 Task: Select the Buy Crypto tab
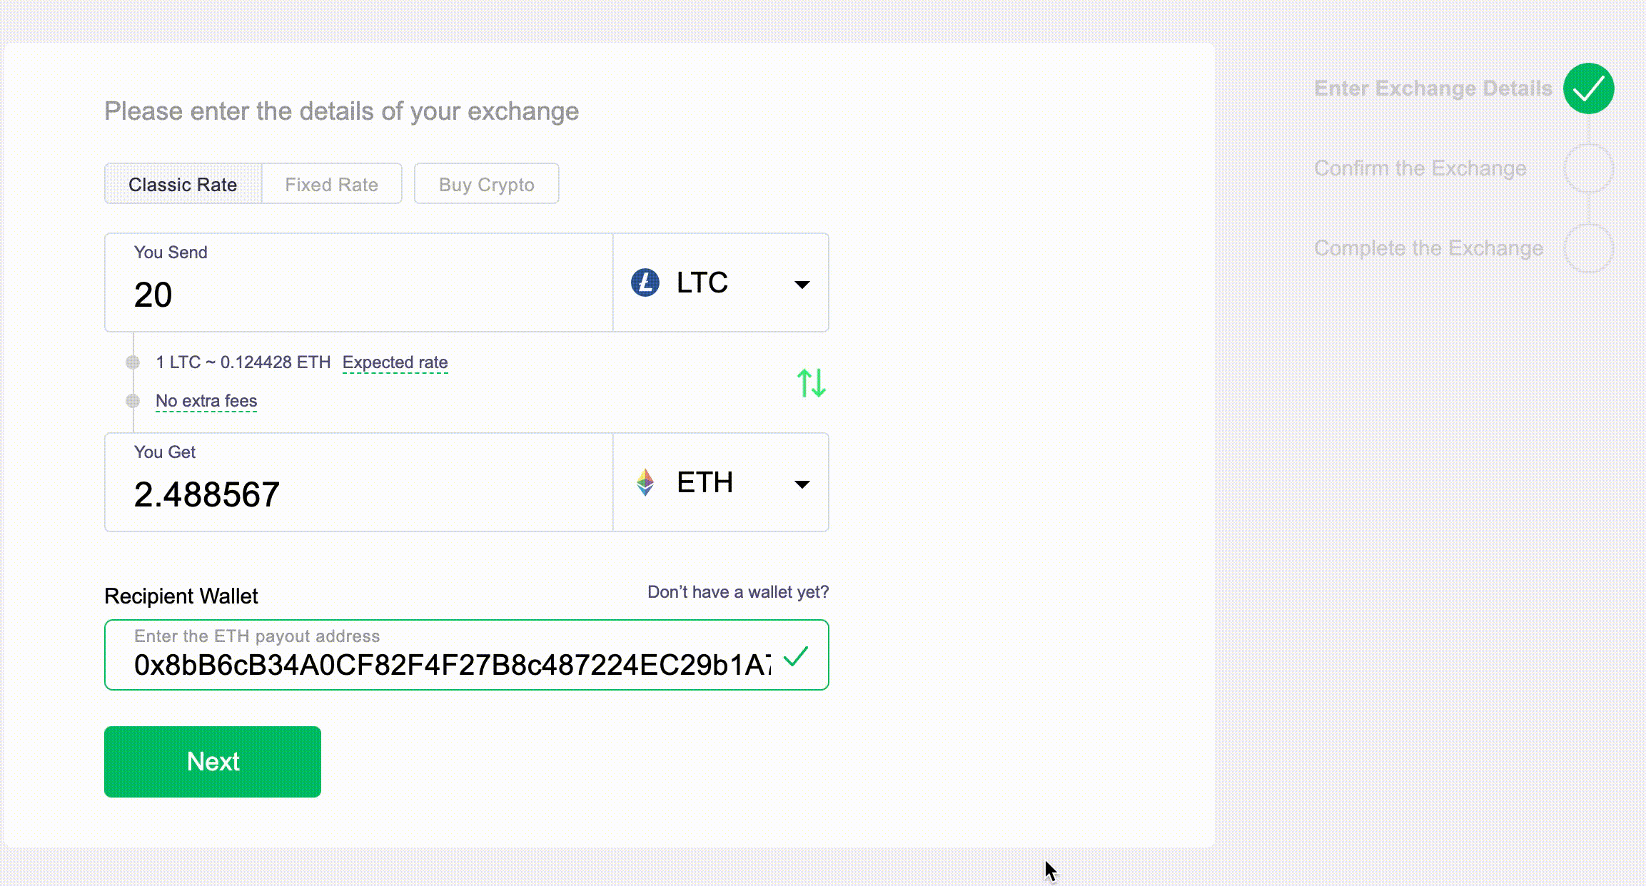click(x=487, y=184)
